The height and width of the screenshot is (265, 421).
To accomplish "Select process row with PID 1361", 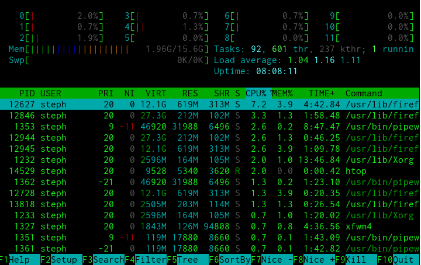I will [x=210, y=249].
